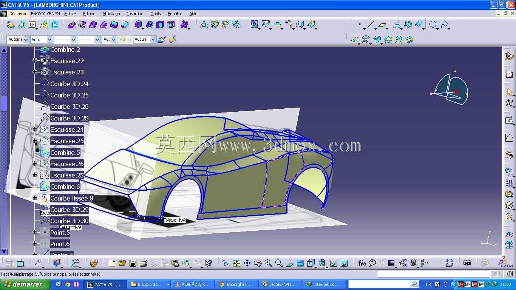516x290 pixels.
Task: Expand the Esquisse.24 tree node
Action: [x=35, y=129]
